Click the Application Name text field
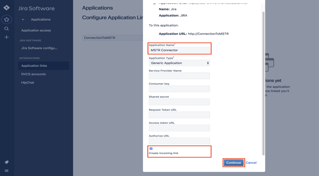 pyautogui.click(x=179, y=50)
